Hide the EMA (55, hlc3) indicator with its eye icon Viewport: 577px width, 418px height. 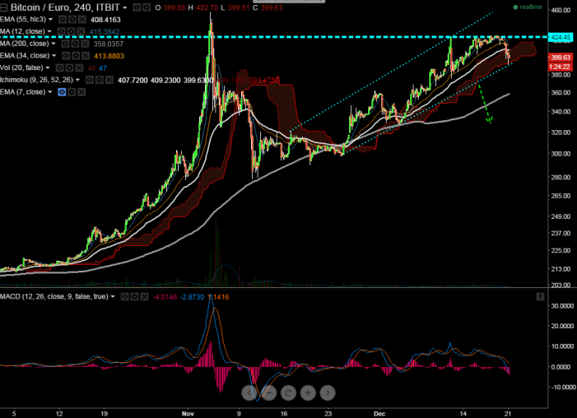pyautogui.click(x=63, y=20)
